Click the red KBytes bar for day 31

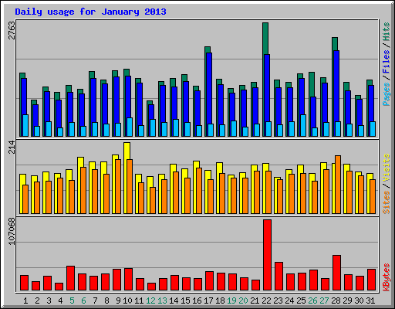[x=371, y=280]
